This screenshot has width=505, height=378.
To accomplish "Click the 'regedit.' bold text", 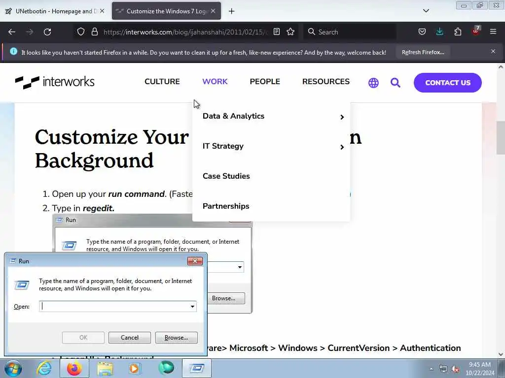I will 99,208.
